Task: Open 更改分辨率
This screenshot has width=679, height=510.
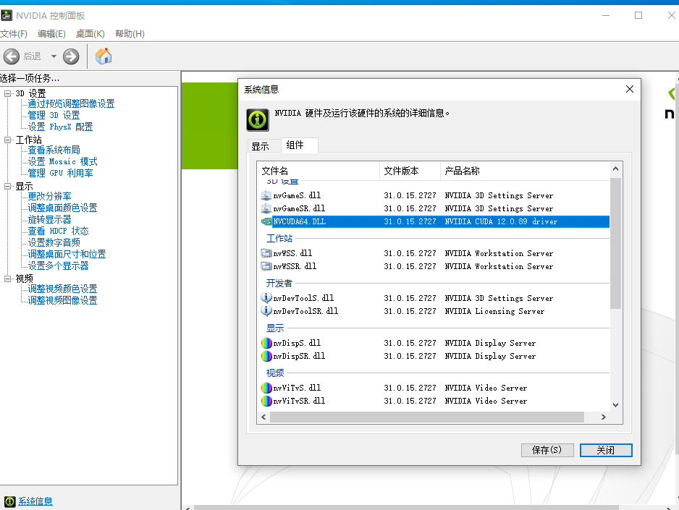Action: click(x=49, y=196)
